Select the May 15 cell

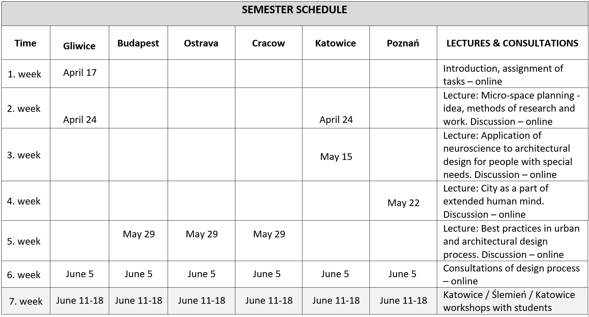336,157
